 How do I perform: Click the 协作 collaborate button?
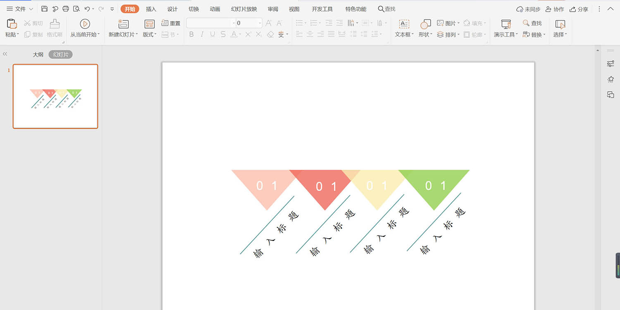[x=555, y=9]
